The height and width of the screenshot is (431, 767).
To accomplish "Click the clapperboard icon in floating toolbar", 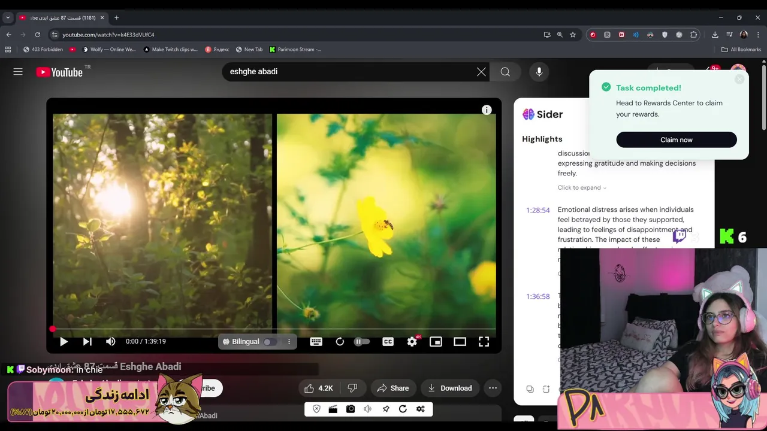I will 333,409.
